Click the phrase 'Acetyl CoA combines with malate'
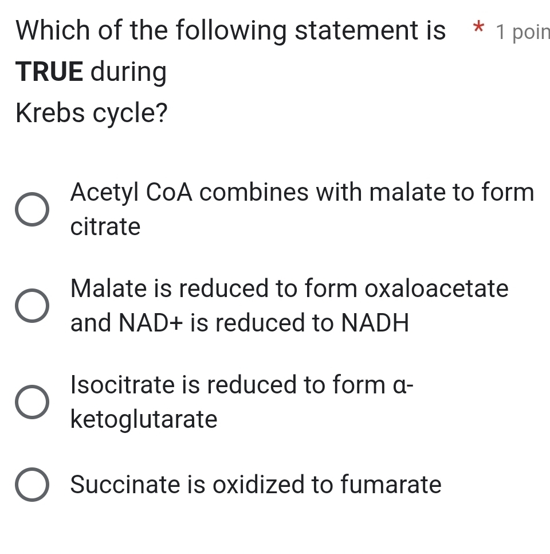Screen dimensions: 550x554 pos(246,192)
